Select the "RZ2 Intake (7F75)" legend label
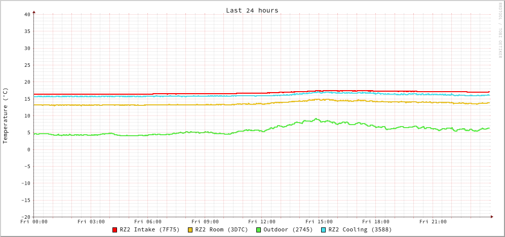Viewport: 505px width, 237px height. click(x=149, y=229)
